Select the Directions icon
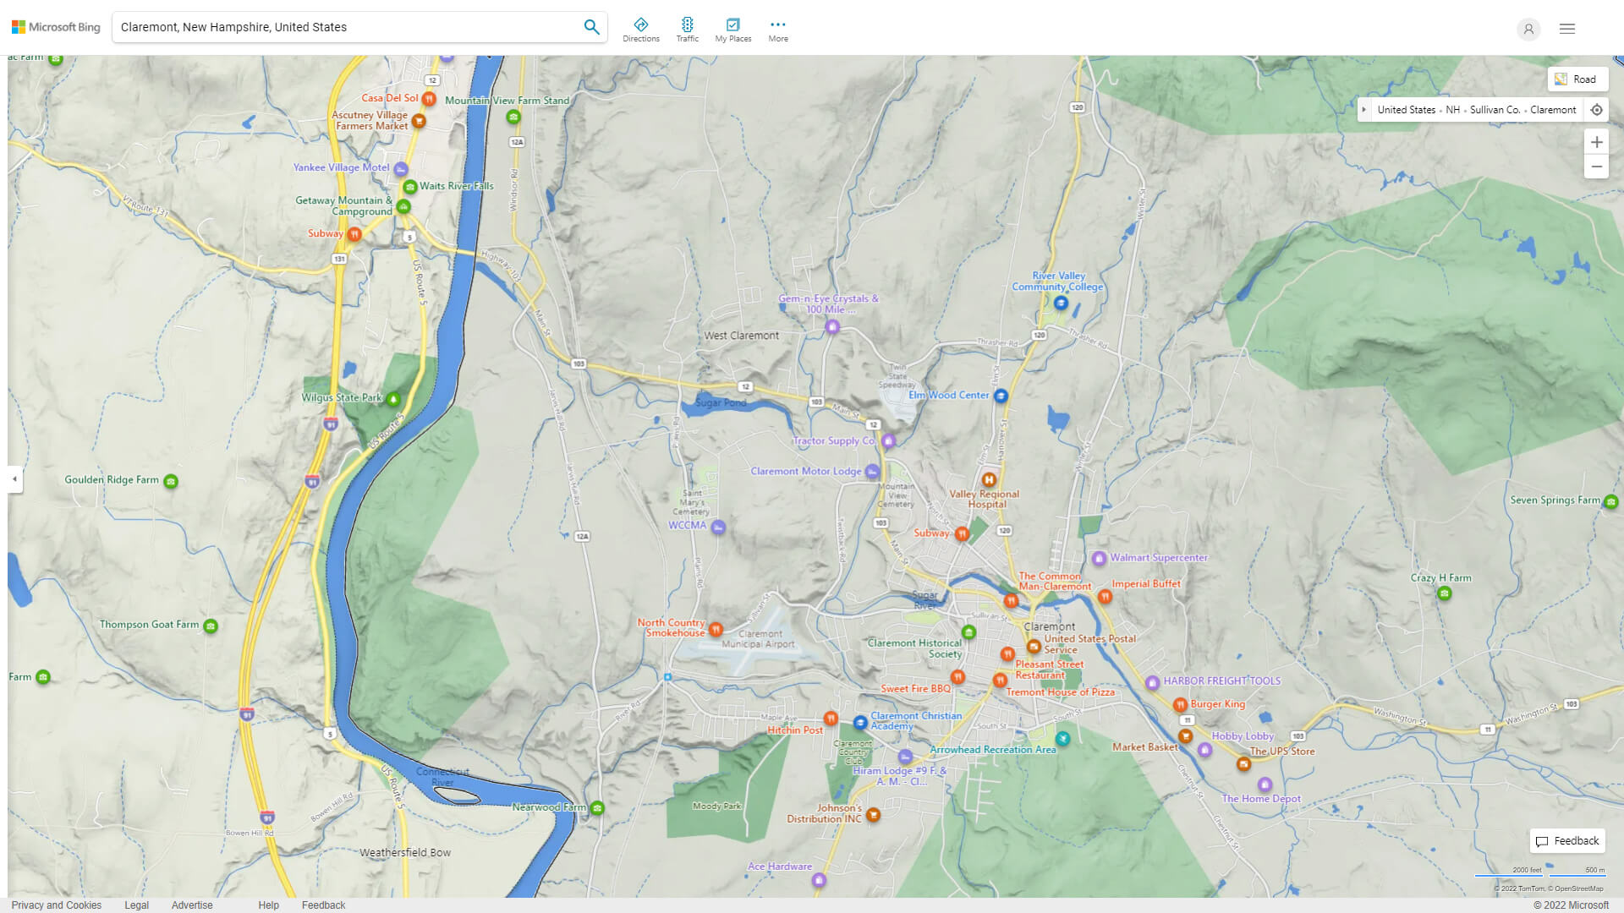This screenshot has height=913, width=1624. click(x=641, y=26)
